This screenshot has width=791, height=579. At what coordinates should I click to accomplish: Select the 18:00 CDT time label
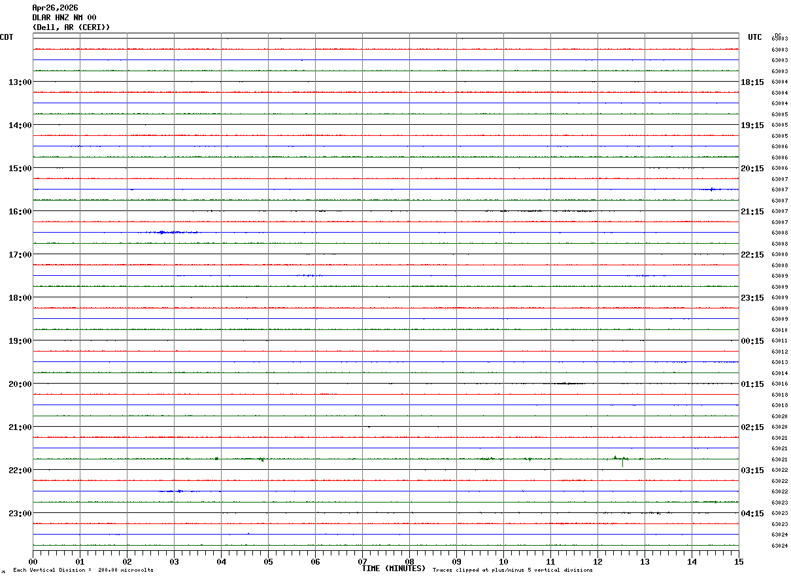pos(20,298)
